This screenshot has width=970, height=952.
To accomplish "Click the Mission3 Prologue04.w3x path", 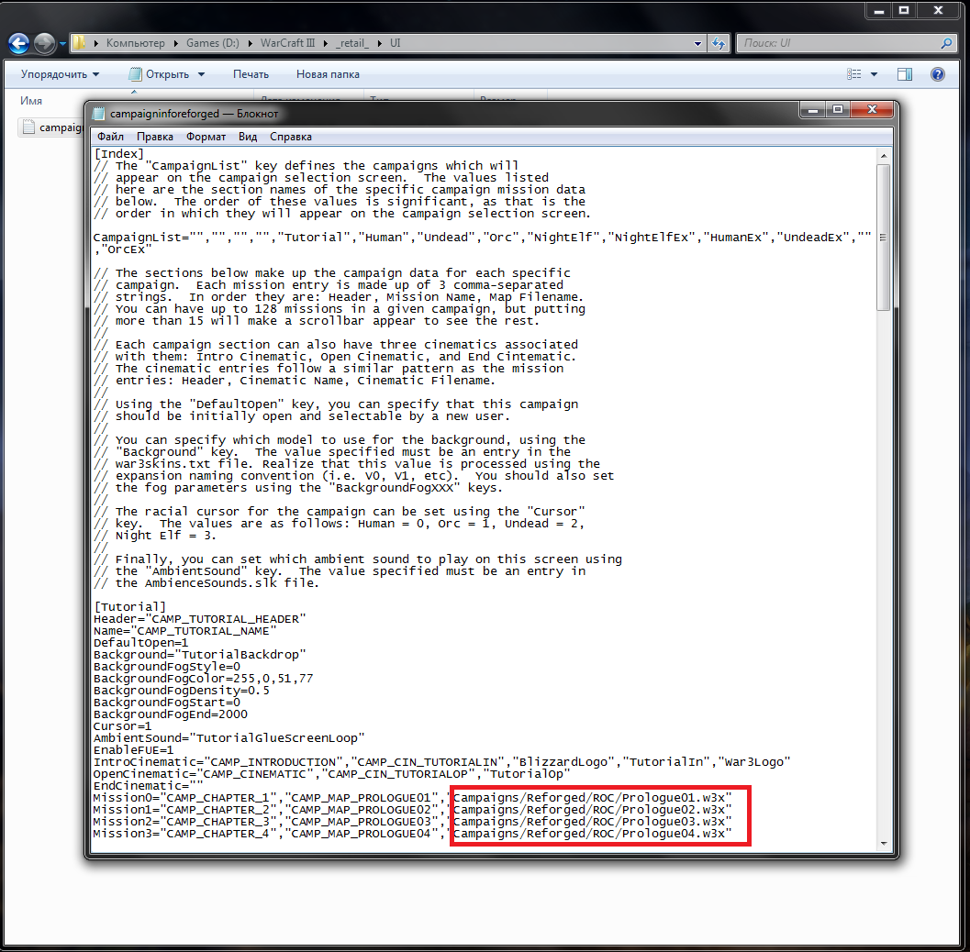I will 589,834.
